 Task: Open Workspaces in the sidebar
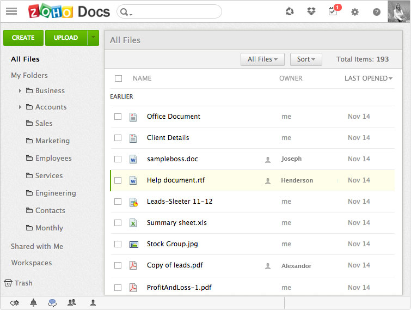pos(32,263)
